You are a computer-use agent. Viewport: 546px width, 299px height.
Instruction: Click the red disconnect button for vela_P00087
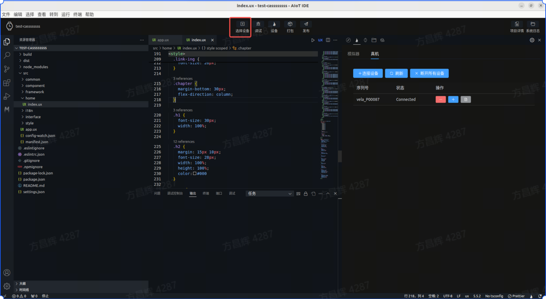440,99
